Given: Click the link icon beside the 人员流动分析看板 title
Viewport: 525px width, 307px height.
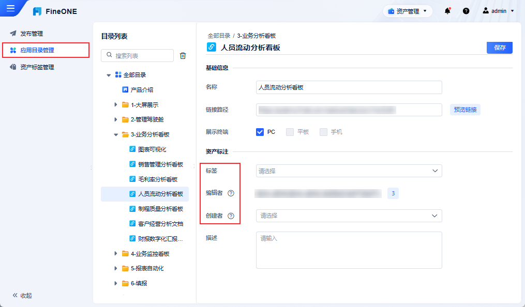Looking at the screenshot, I should point(211,48).
